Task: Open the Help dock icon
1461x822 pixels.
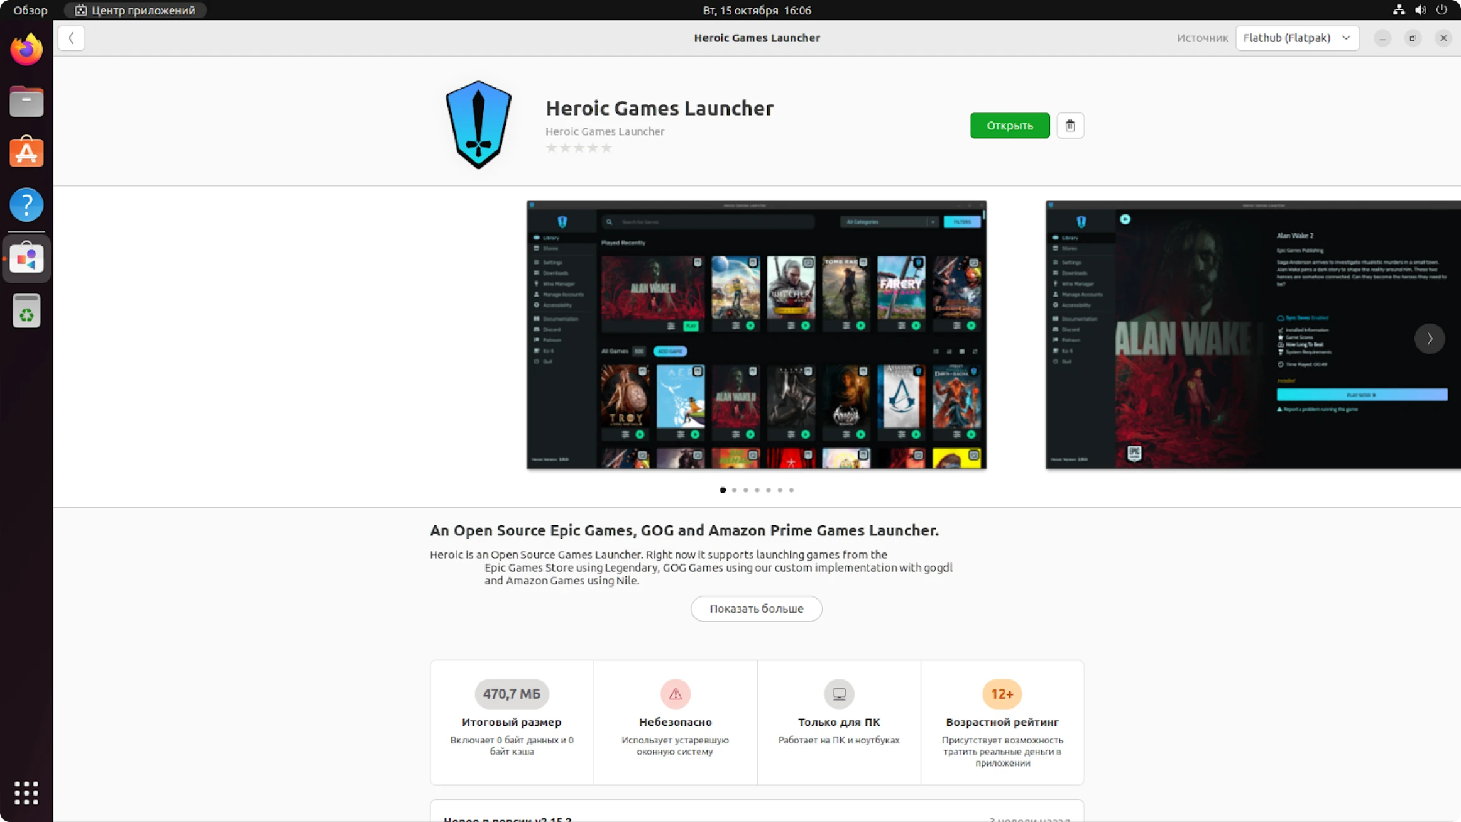Action: (26, 205)
